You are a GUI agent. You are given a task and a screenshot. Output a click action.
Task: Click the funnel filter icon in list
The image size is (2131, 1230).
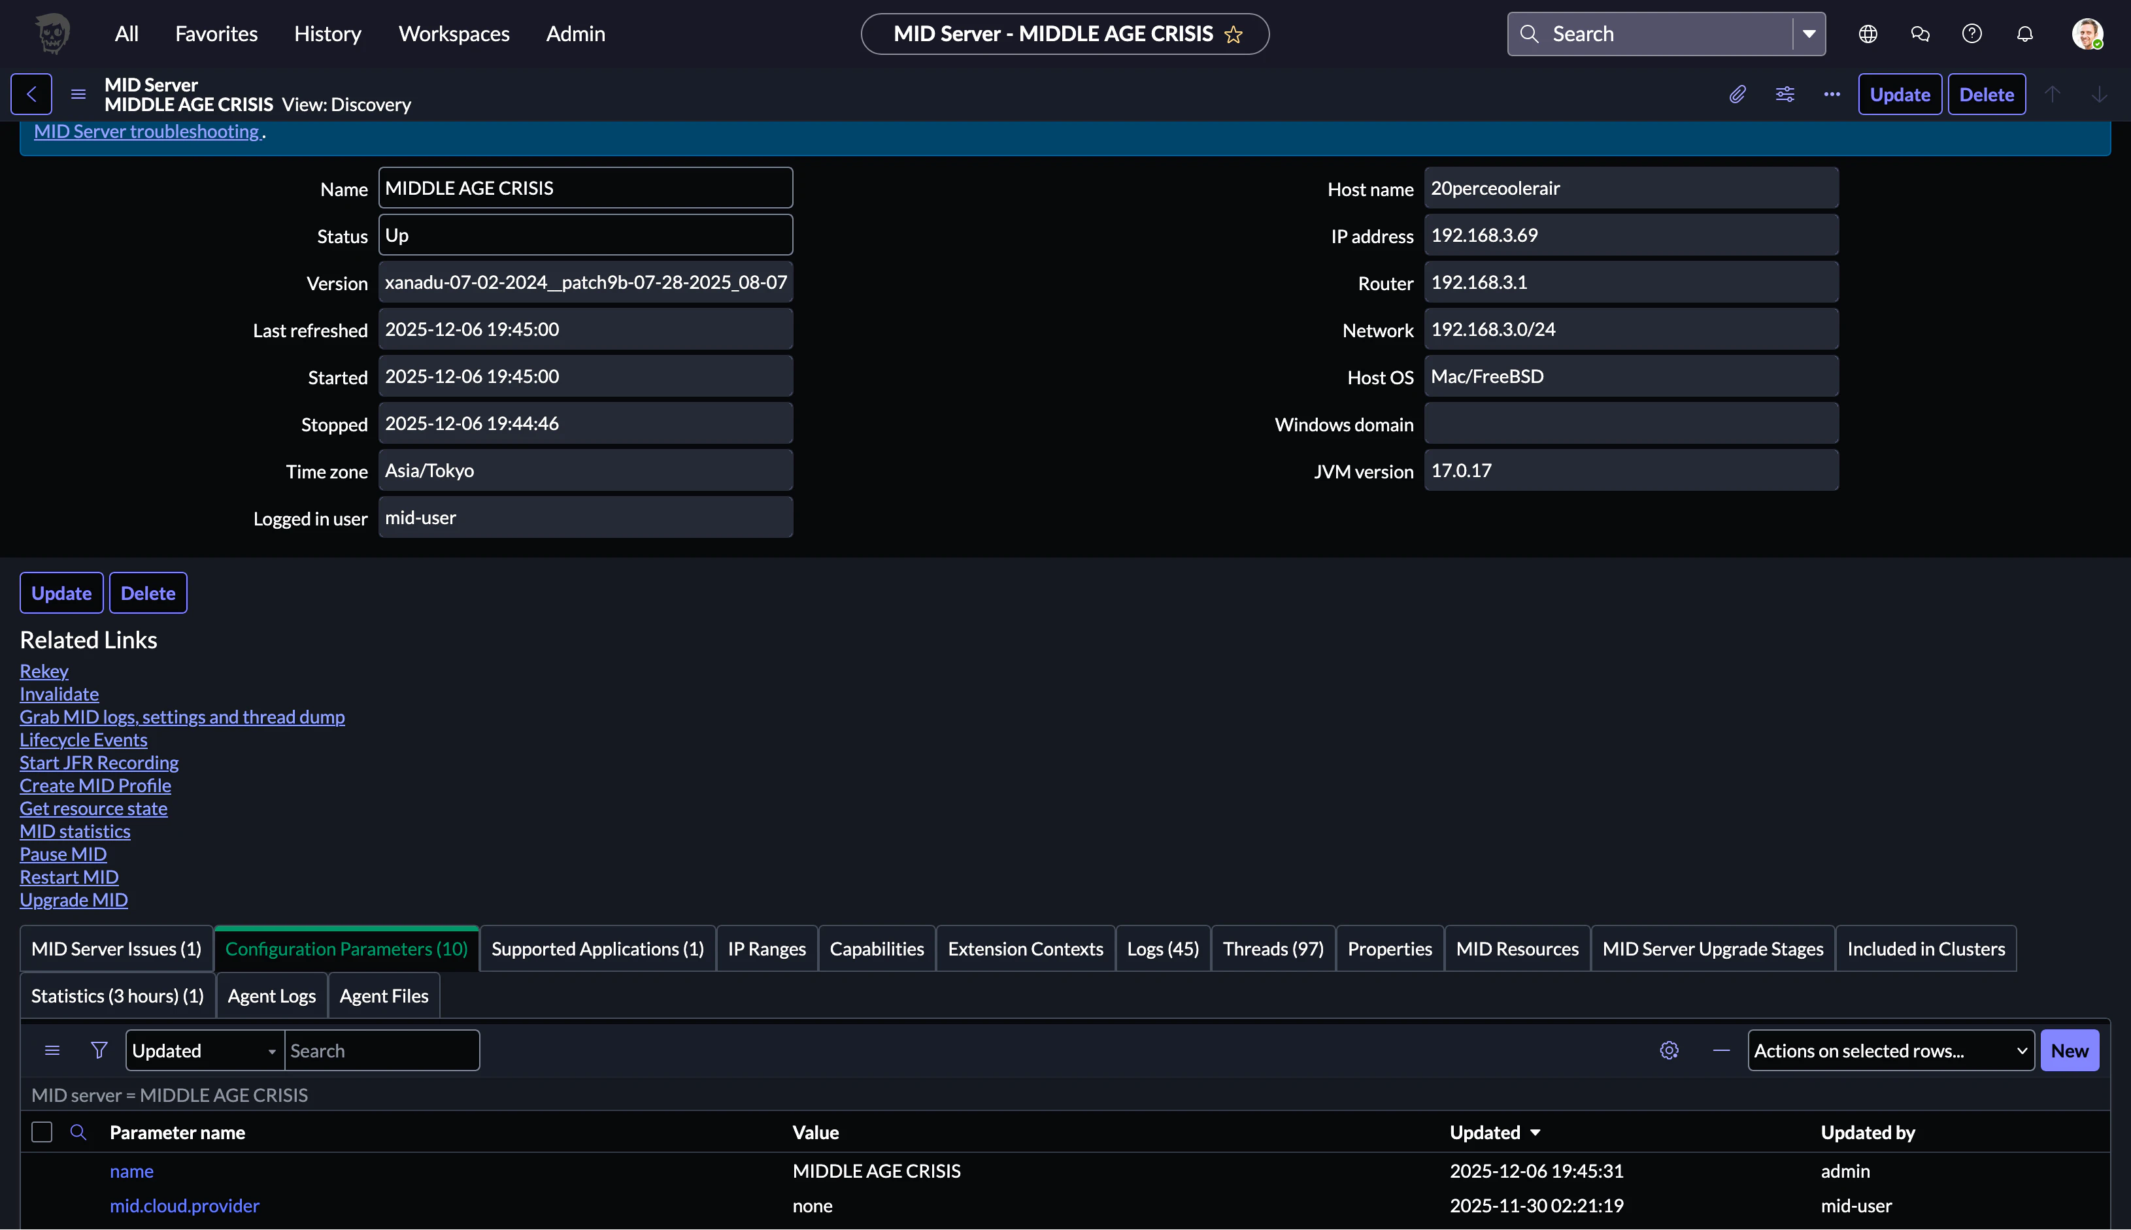100,1050
